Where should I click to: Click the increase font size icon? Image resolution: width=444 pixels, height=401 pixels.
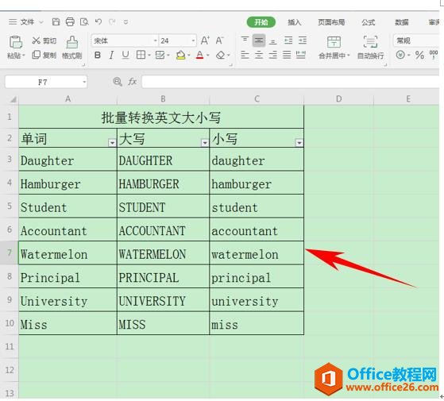(205, 40)
